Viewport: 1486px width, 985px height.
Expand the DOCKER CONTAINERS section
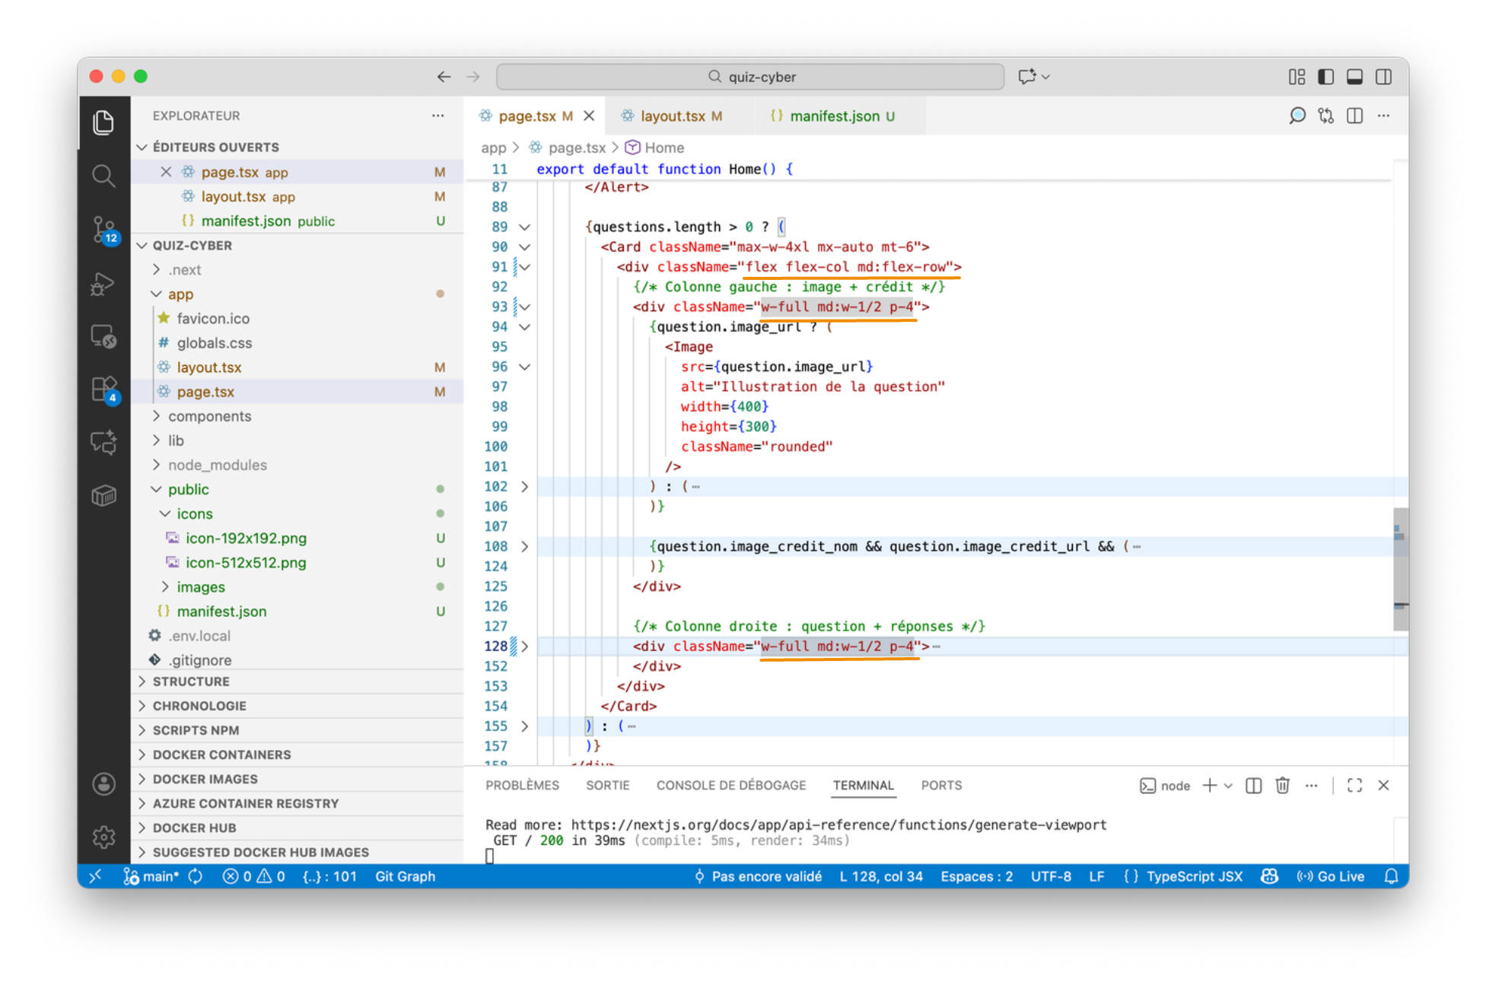(221, 755)
